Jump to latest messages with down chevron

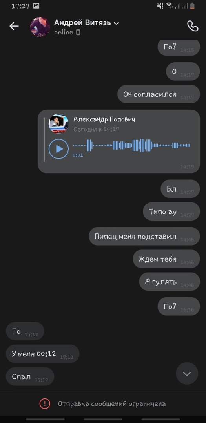pyautogui.click(x=187, y=374)
